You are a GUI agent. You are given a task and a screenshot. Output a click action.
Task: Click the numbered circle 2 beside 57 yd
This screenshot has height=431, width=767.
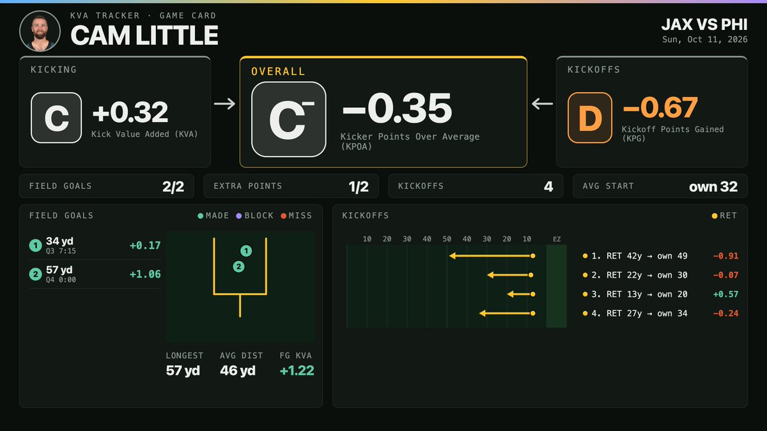pos(35,274)
